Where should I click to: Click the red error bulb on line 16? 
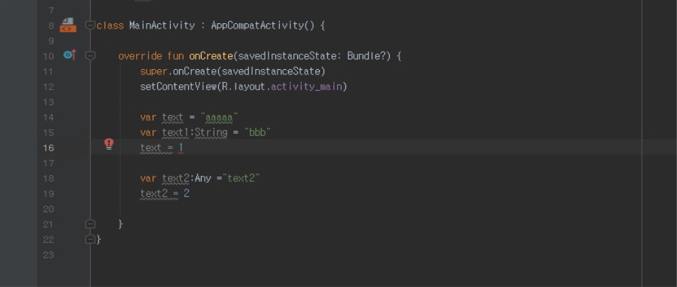(x=109, y=144)
